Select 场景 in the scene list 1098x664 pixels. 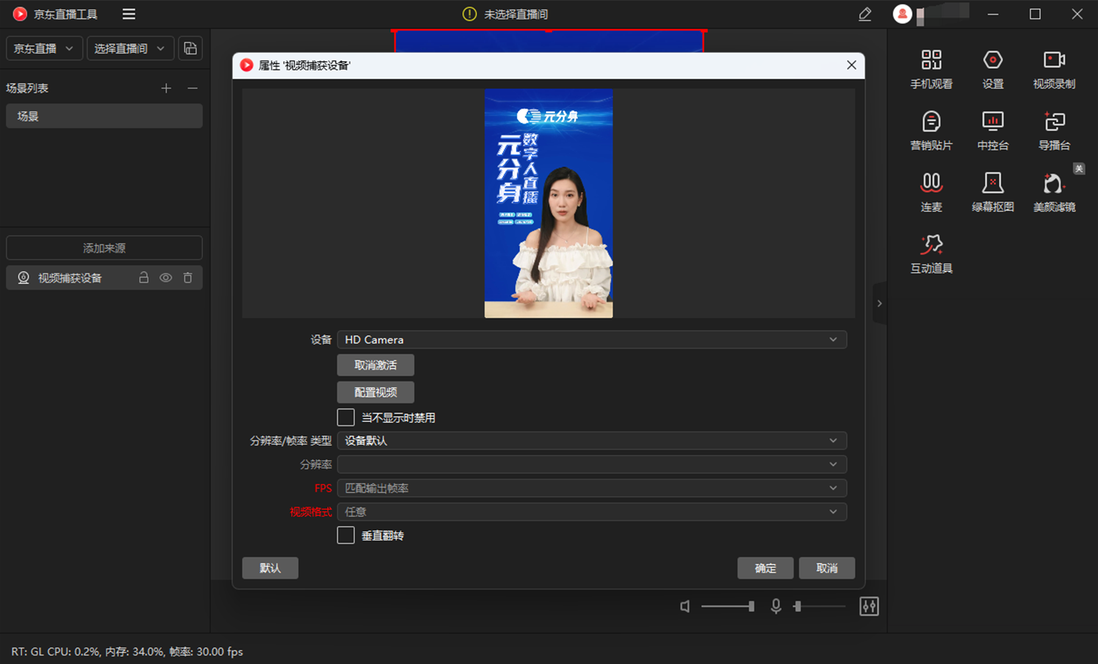(x=104, y=116)
